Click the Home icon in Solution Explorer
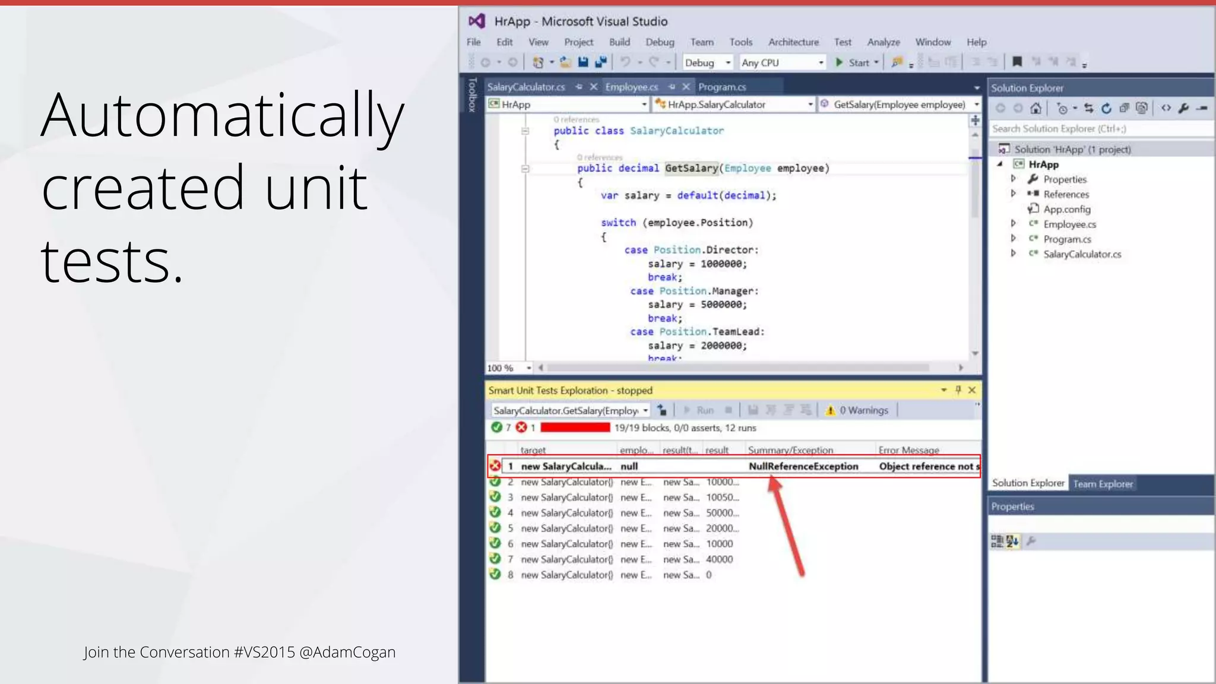The height and width of the screenshot is (684, 1216). [1036, 108]
